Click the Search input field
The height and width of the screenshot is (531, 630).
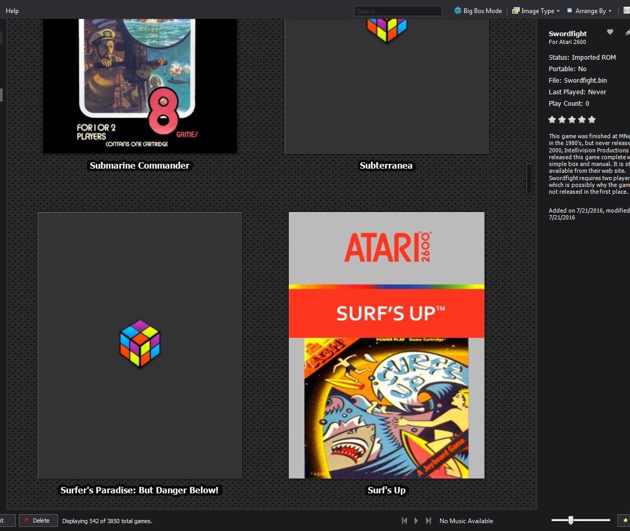coord(398,11)
